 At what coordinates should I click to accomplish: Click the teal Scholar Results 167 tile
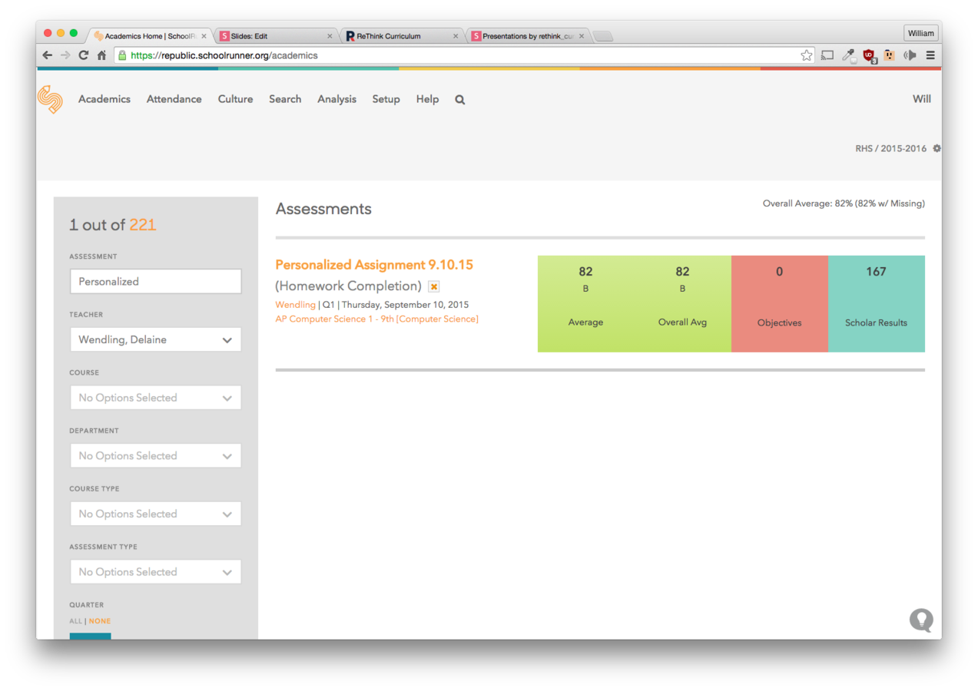pos(876,304)
